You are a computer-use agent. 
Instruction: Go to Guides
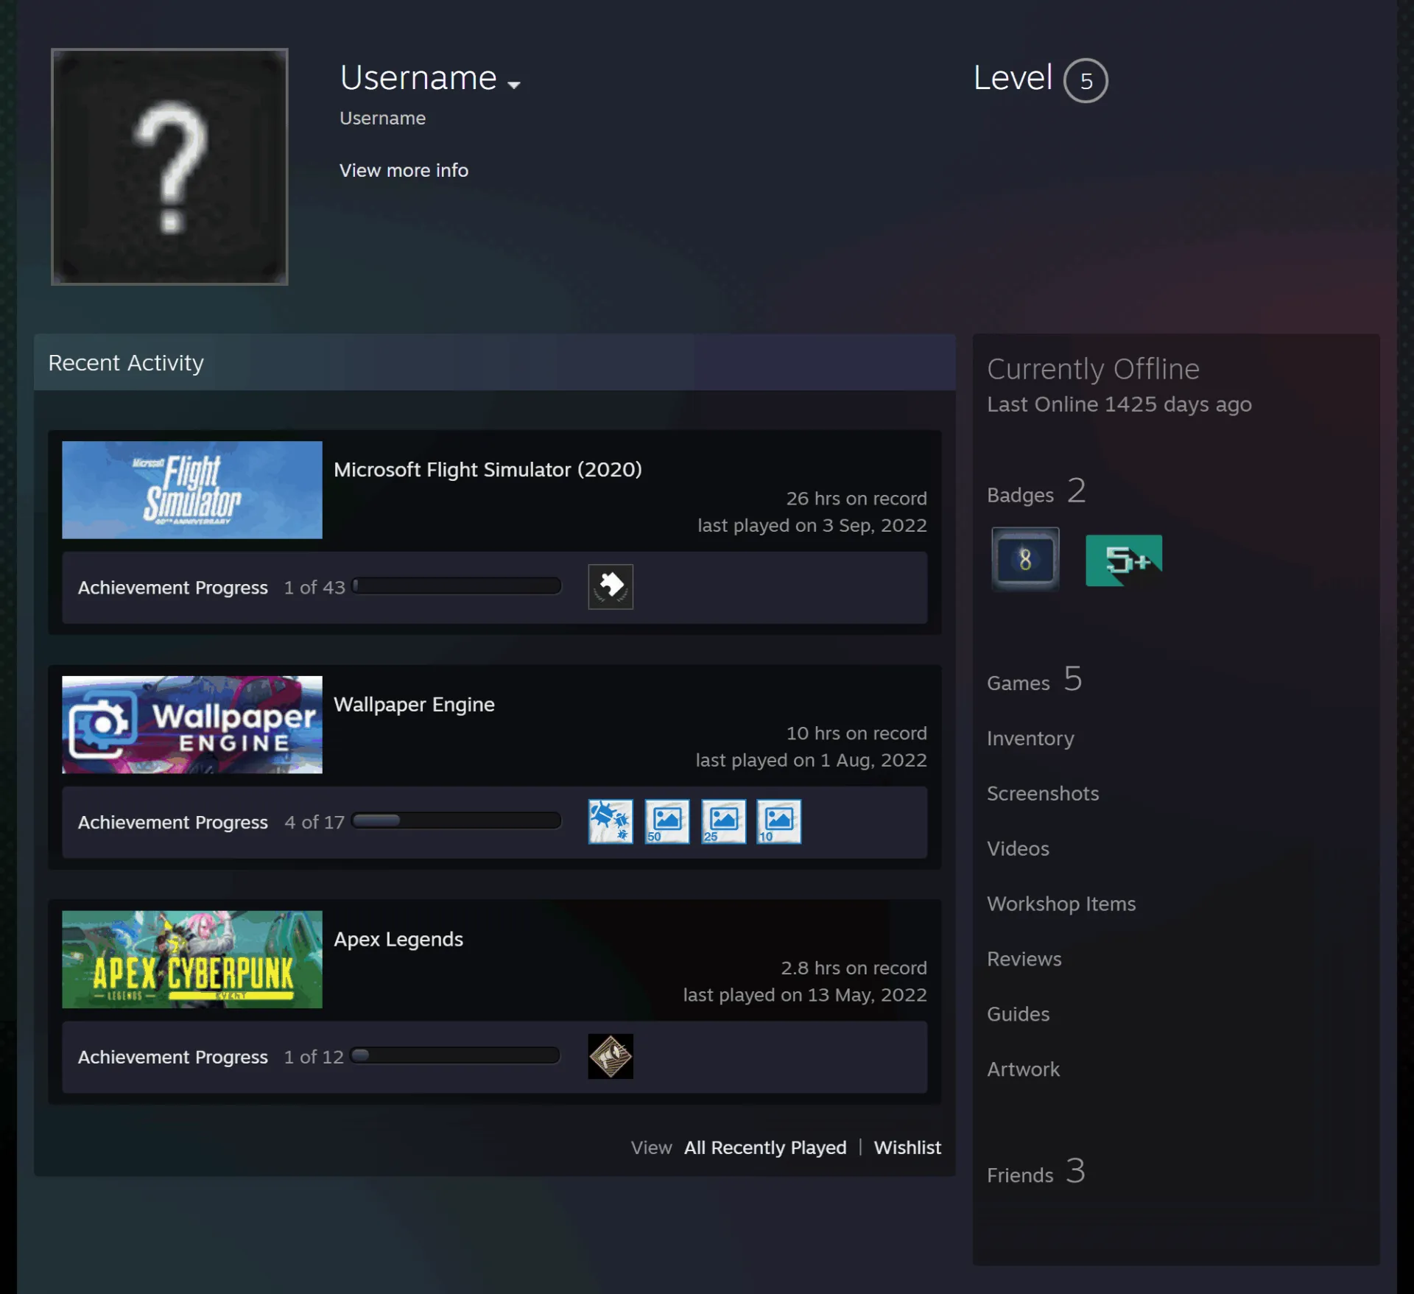[x=1019, y=1014]
